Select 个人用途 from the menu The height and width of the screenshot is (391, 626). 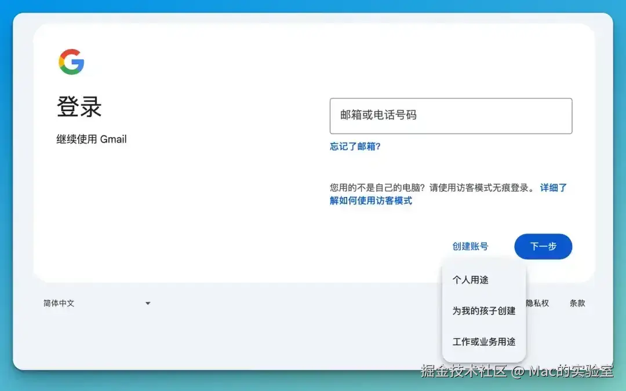[484, 280]
